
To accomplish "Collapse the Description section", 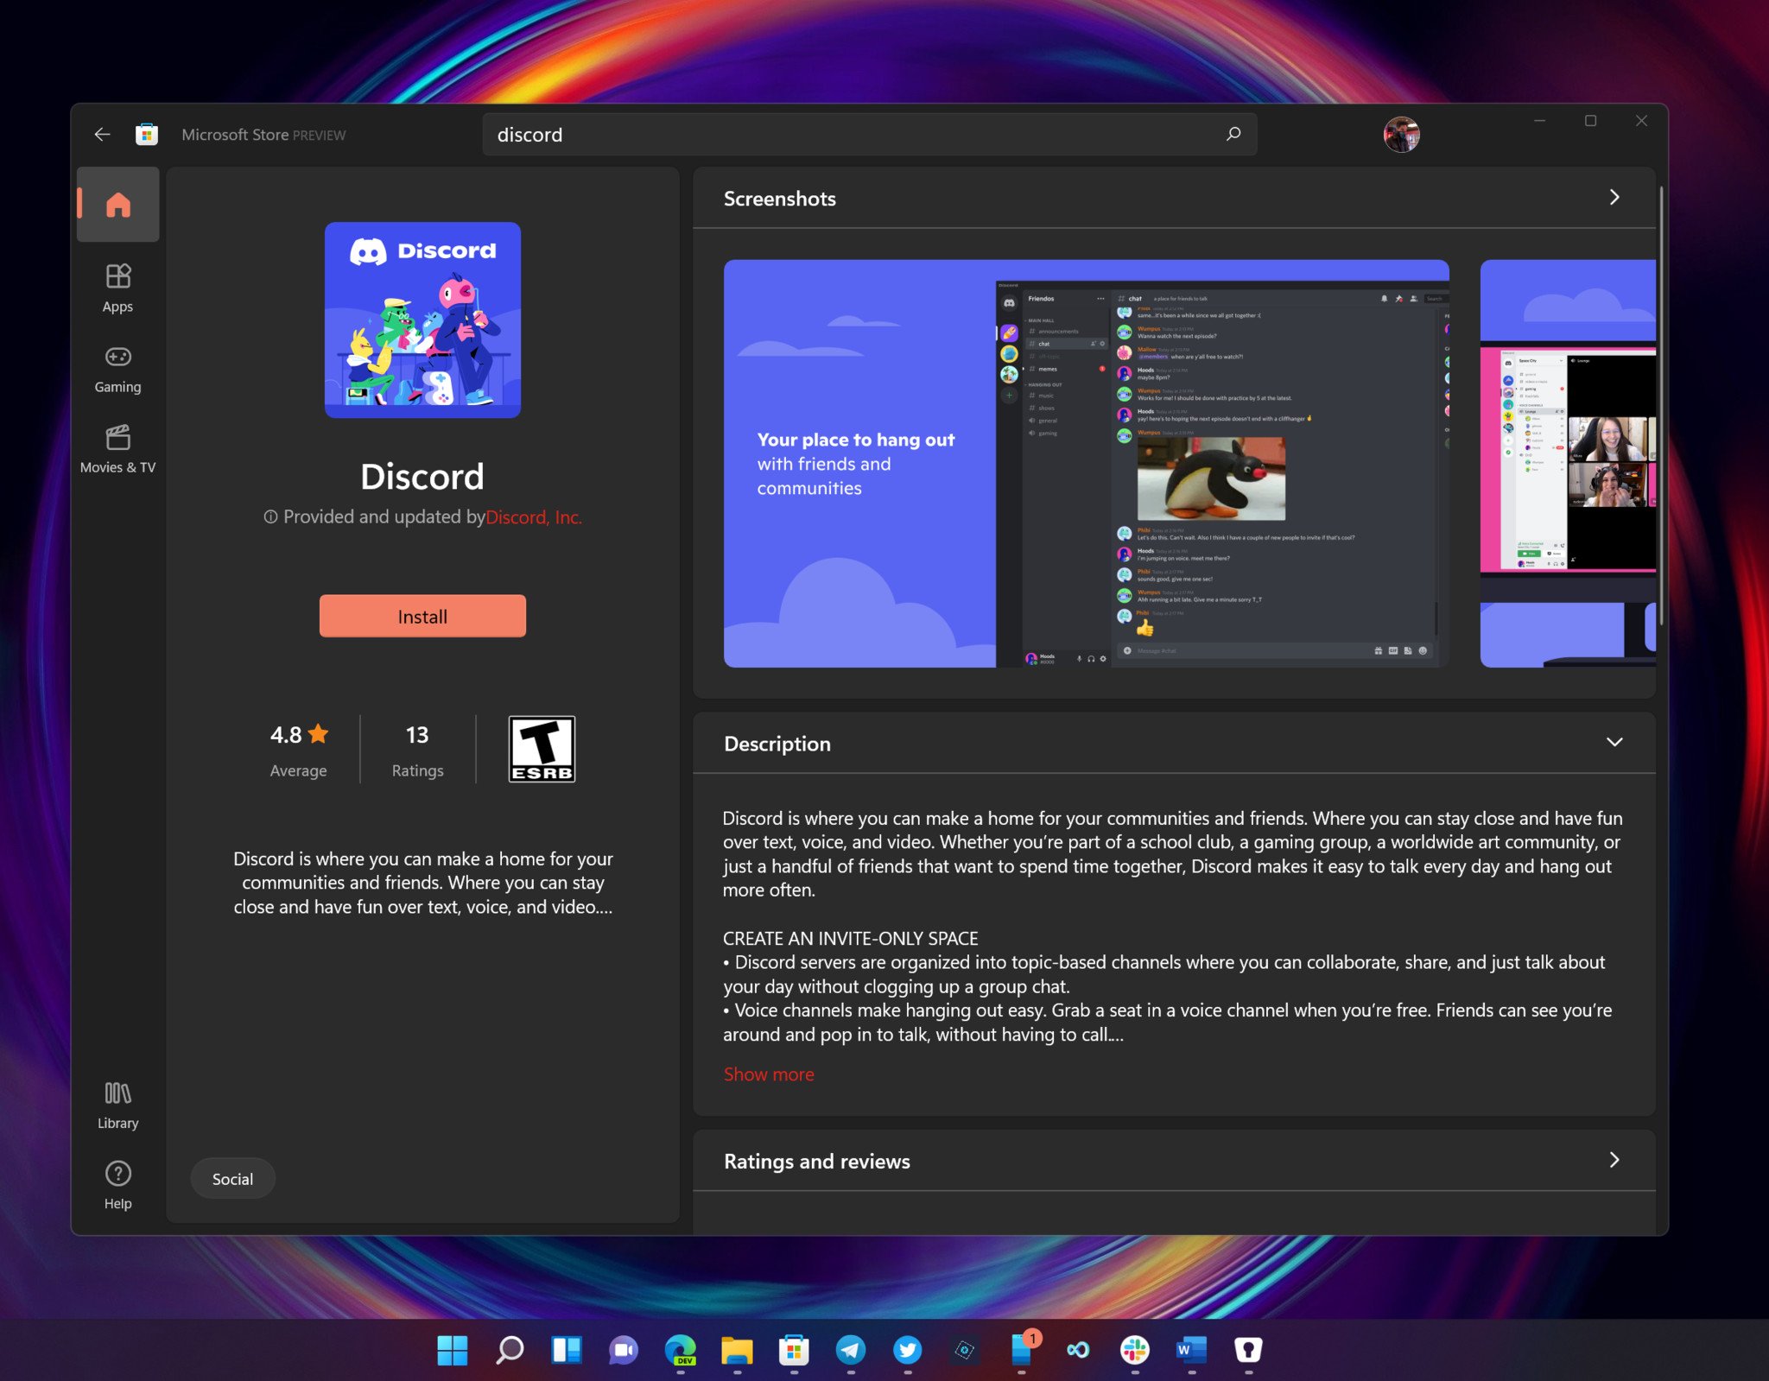I will (1614, 742).
